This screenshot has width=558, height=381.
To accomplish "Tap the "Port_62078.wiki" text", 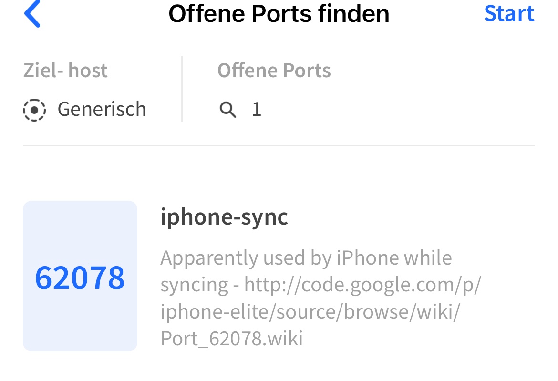I will pyautogui.click(x=232, y=338).
